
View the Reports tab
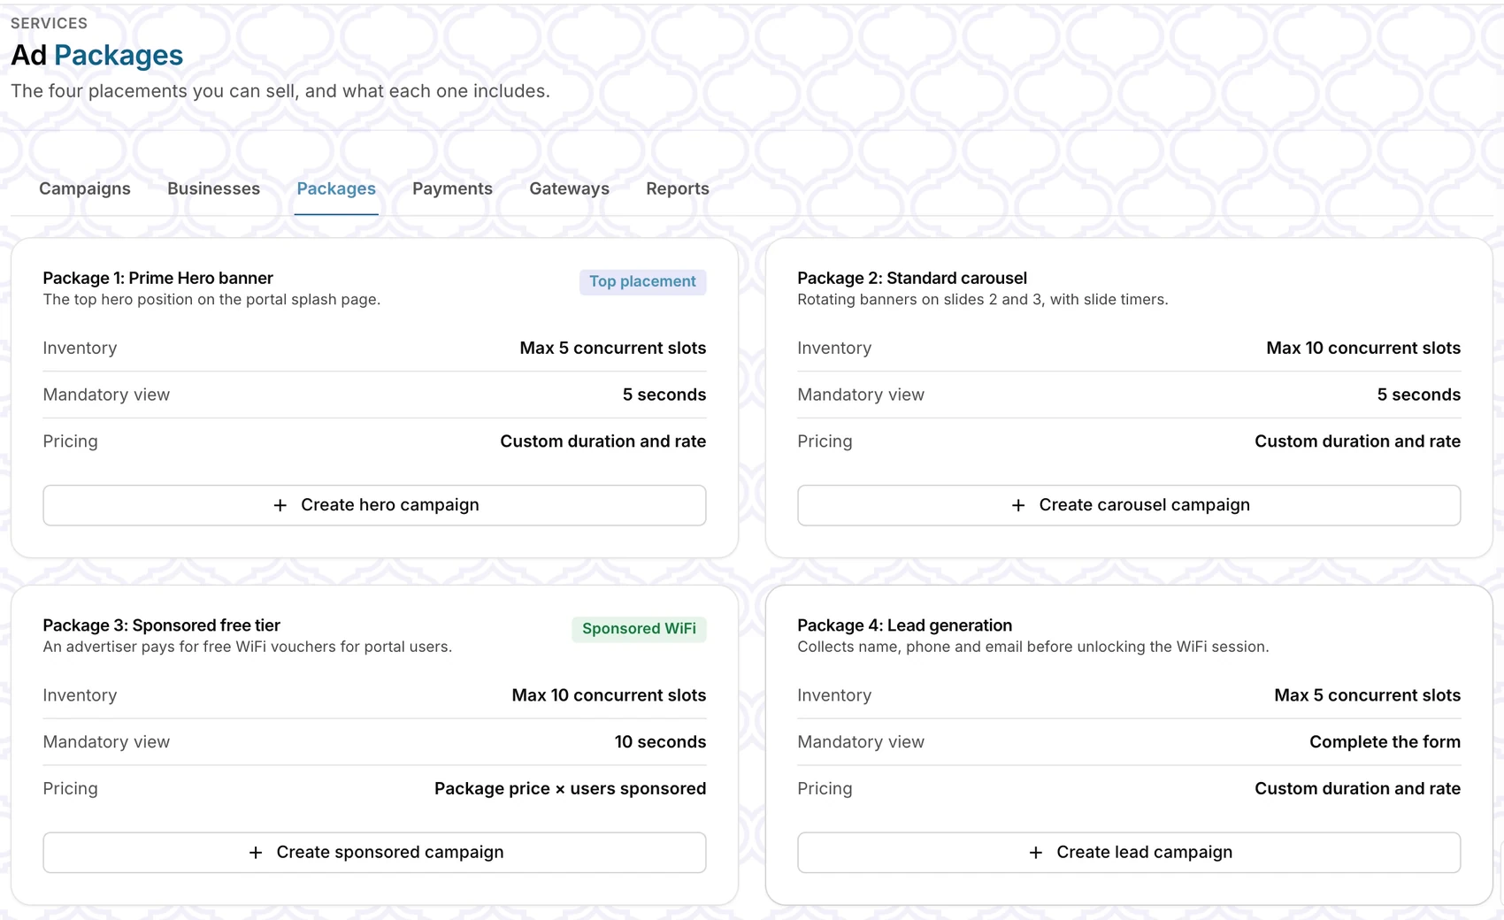[x=678, y=188]
